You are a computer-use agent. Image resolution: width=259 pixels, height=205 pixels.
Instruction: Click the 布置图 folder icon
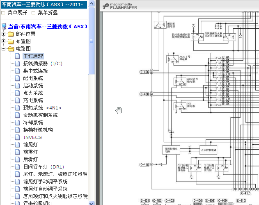[x=11, y=41]
